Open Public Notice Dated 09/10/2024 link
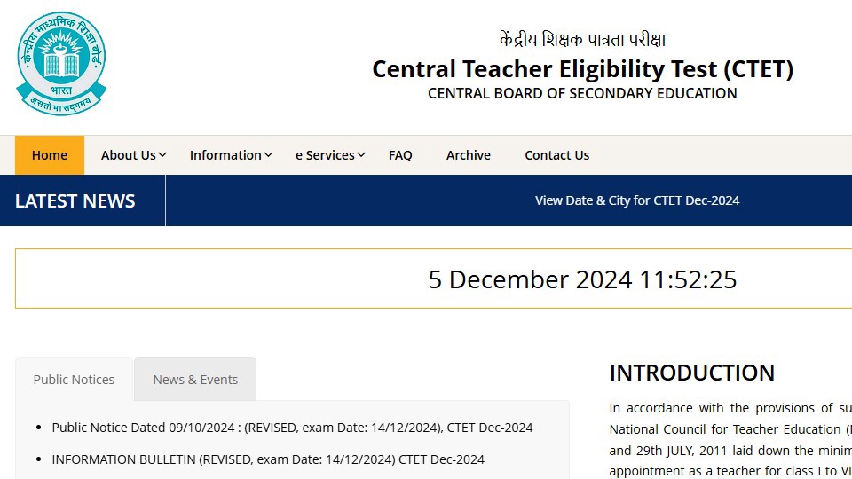 pyautogui.click(x=292, y=428)
